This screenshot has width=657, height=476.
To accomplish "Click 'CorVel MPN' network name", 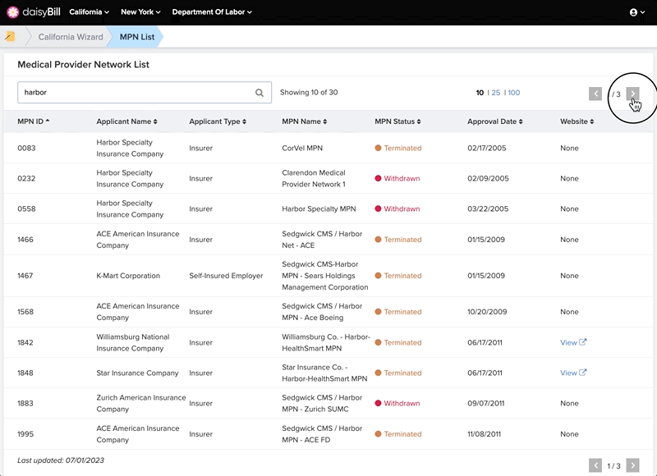I will click(302, 149).
